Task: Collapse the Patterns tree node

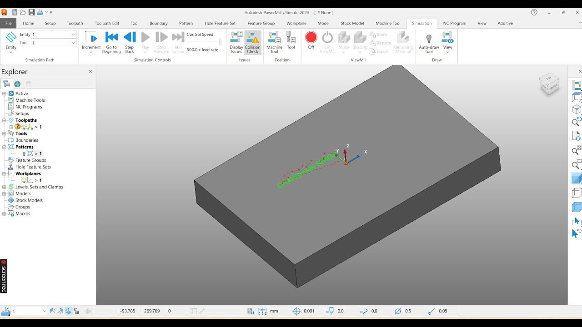Action: click(x=4, y=147)
